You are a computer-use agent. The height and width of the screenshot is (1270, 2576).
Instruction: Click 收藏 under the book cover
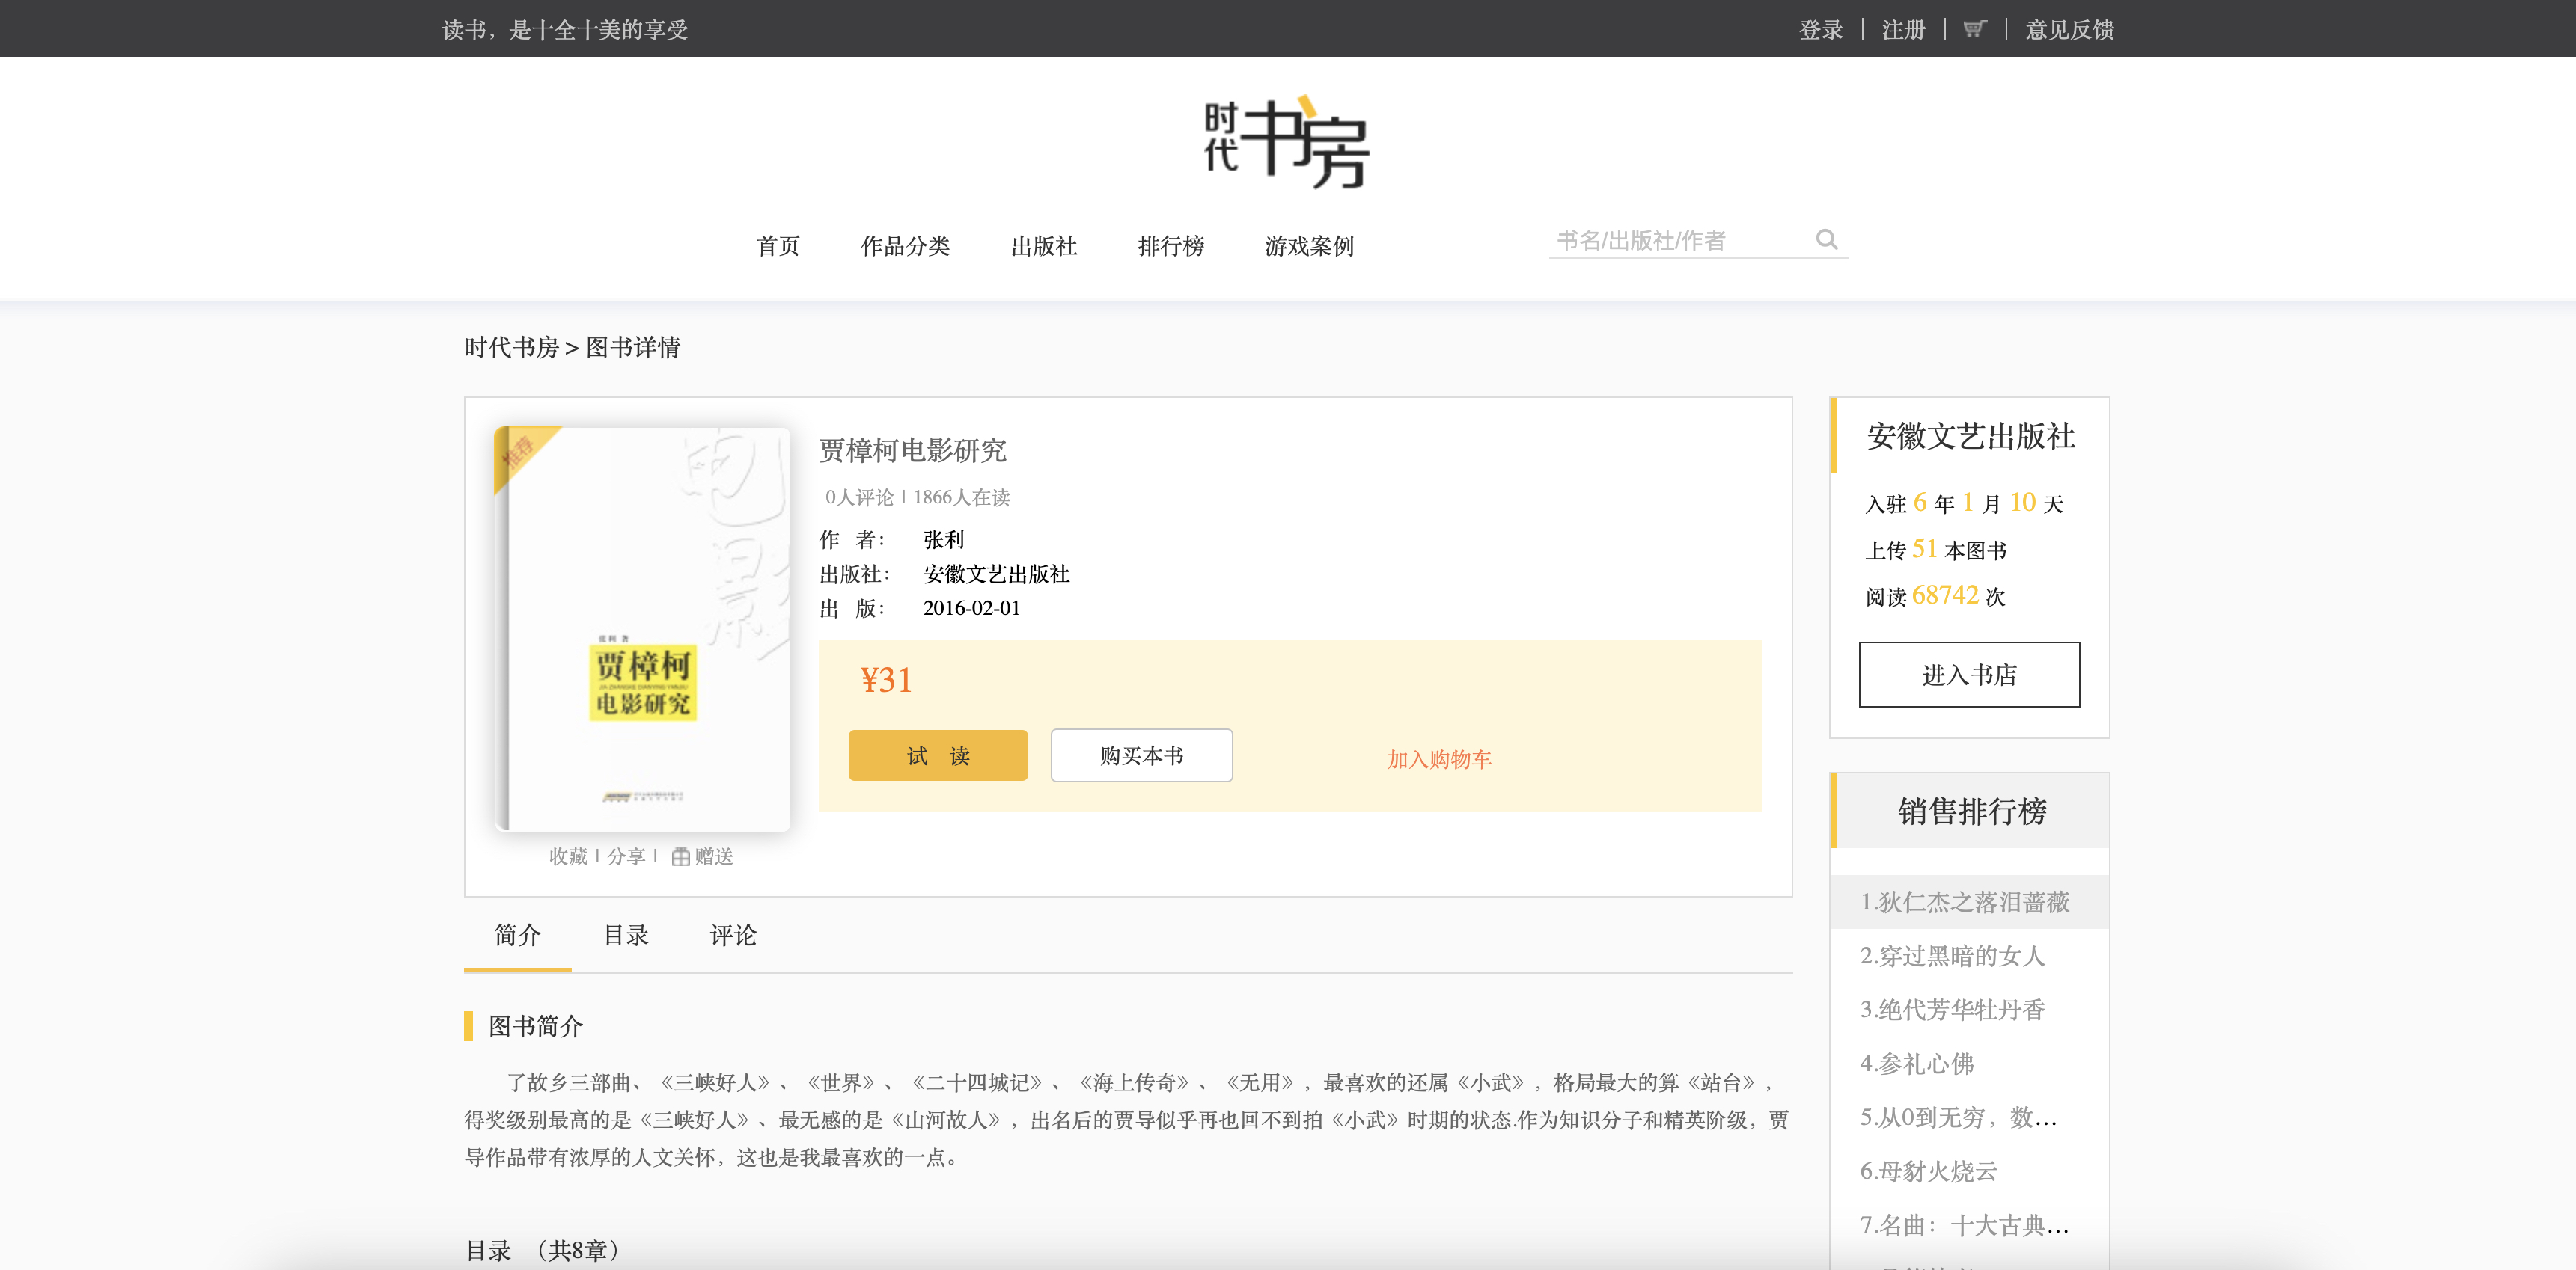click(x=568, y=856)
